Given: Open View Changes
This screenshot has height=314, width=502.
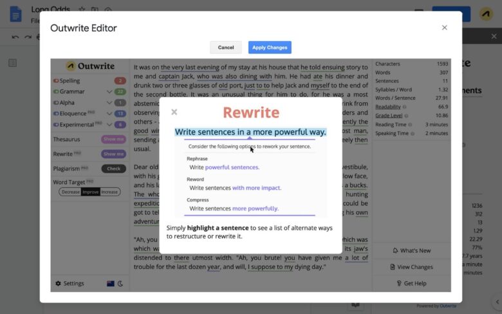Looking at the screenshot, I should (412, 267).
